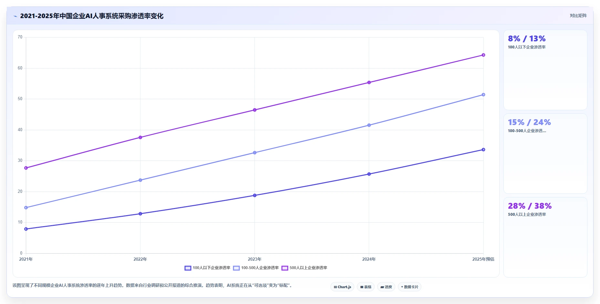Toggle the 100人以下企业渗透率 legend swatch
Screen dimensions: 600x304
pyautogui.click(x=188, y=268)
